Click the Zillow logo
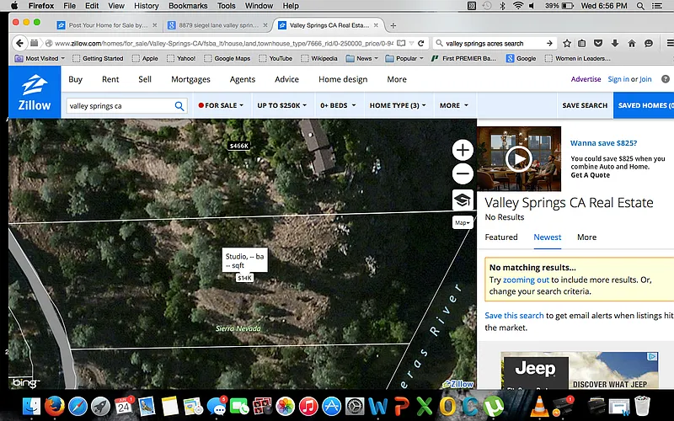The width and height of the screenshot is (674, 421). point(34,93)
